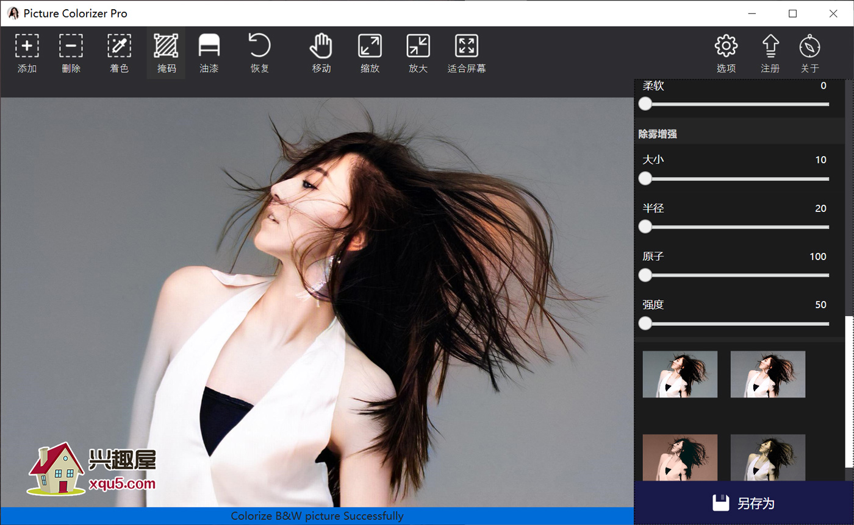Click the 柔软 softness slider handle
Screen dimensions: 854x525
[645, 104]
